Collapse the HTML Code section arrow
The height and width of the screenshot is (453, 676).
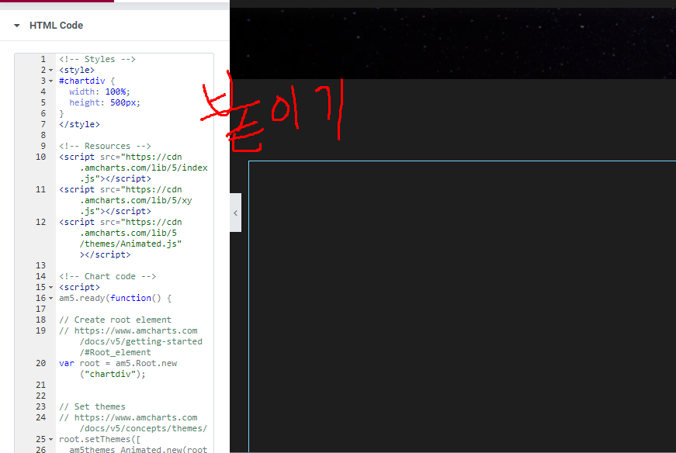[x=17, y=26]
